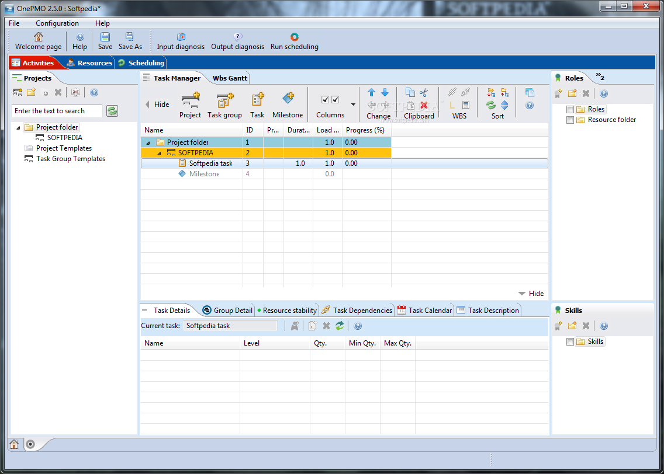Image resolution: width=664 pixels, height=474 pixels.
Task: Check the Resource folder checkbox
Action: coord(570,120)
